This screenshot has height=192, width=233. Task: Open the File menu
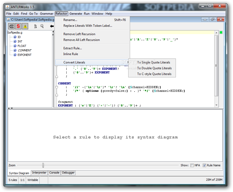click(x=9, y=14)
